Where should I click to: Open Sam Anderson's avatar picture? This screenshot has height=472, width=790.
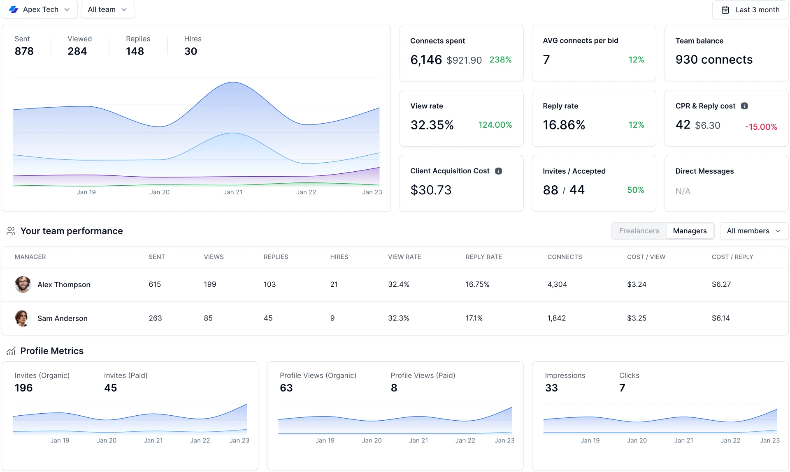tap(23, 318)
